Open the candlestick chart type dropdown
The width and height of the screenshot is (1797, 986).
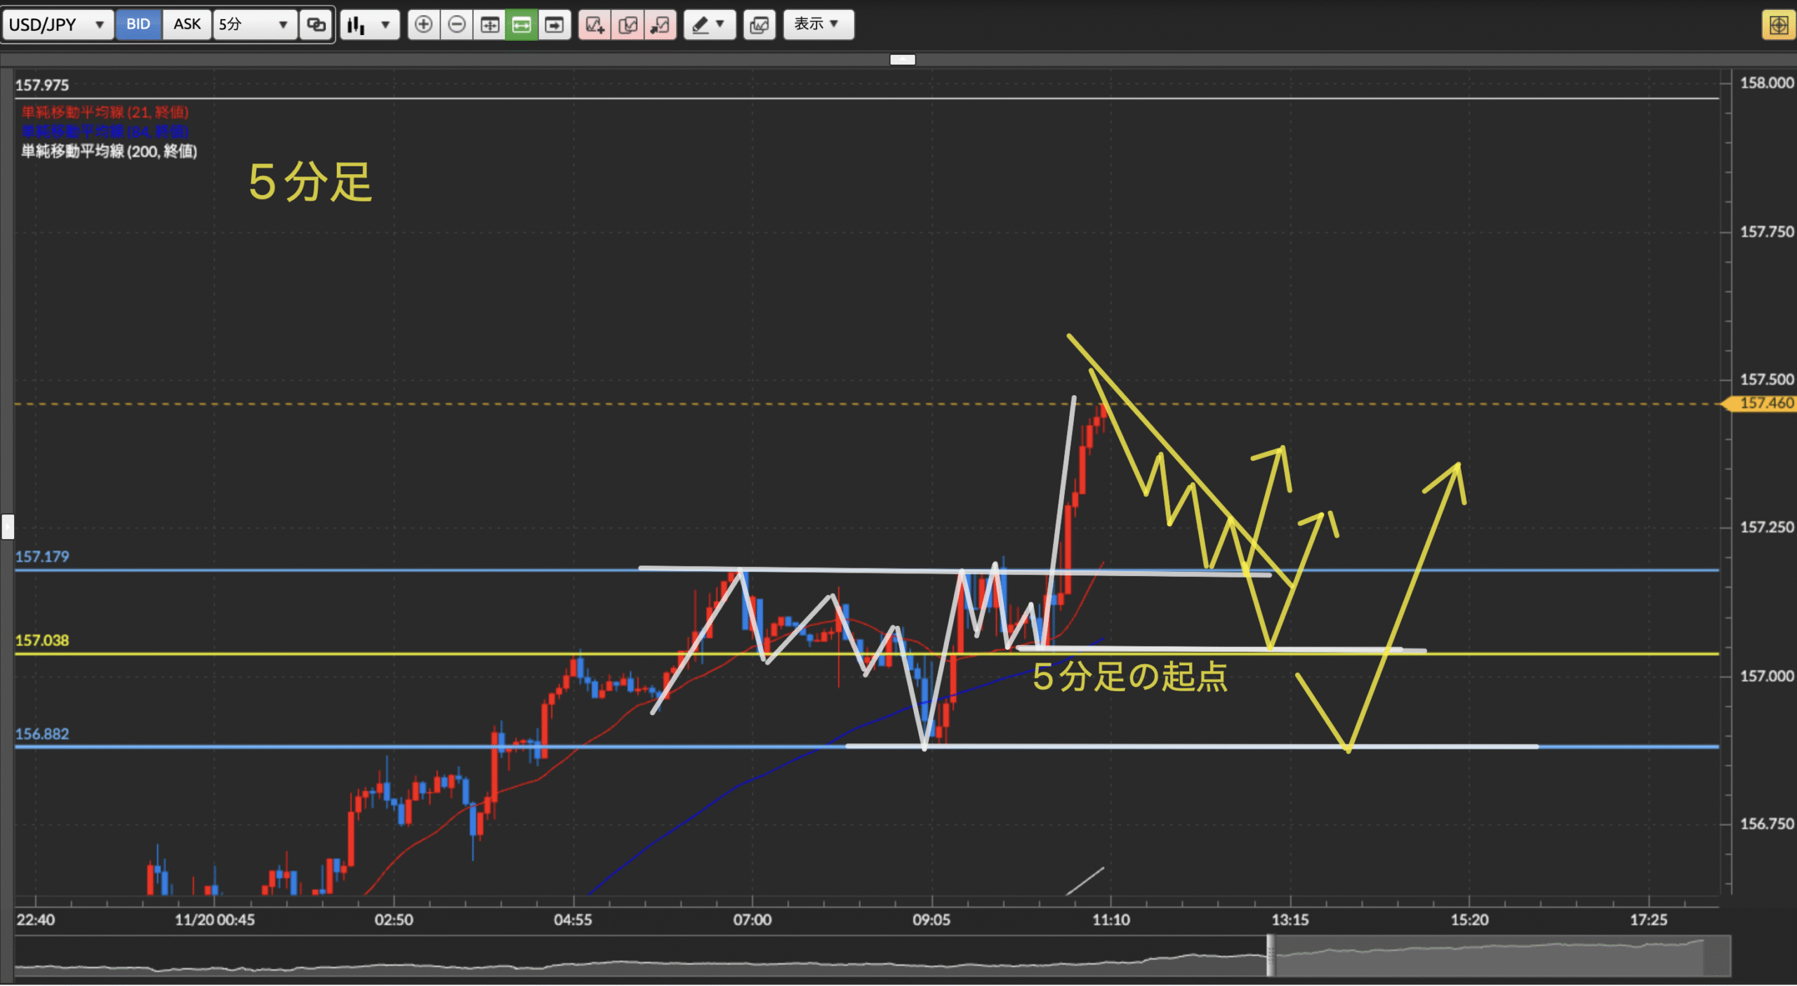[x=369, y=25]
